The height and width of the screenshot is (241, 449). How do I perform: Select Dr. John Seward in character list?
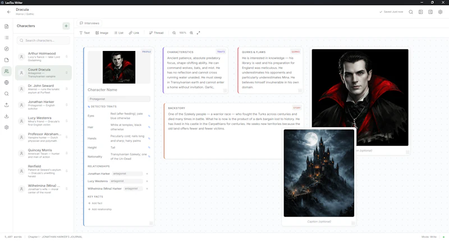(x=44, y=89)
